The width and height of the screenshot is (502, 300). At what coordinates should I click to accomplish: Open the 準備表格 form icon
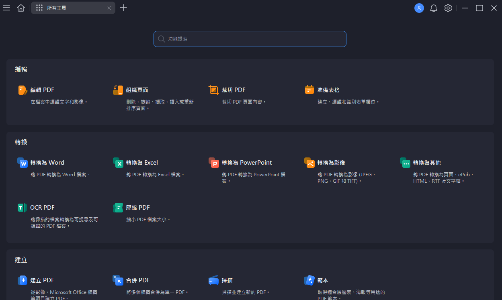pos(309,90)
